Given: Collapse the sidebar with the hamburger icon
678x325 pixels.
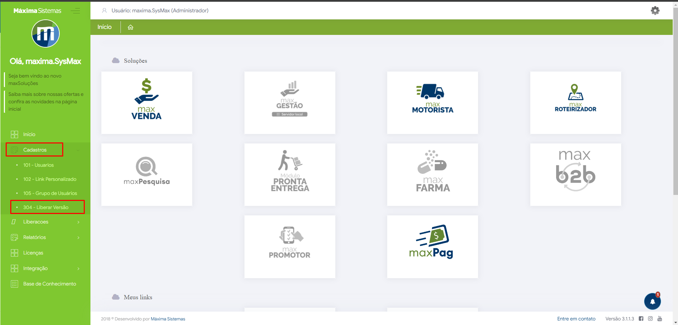Looking at the screenshot, I should [x=75, y=11].
